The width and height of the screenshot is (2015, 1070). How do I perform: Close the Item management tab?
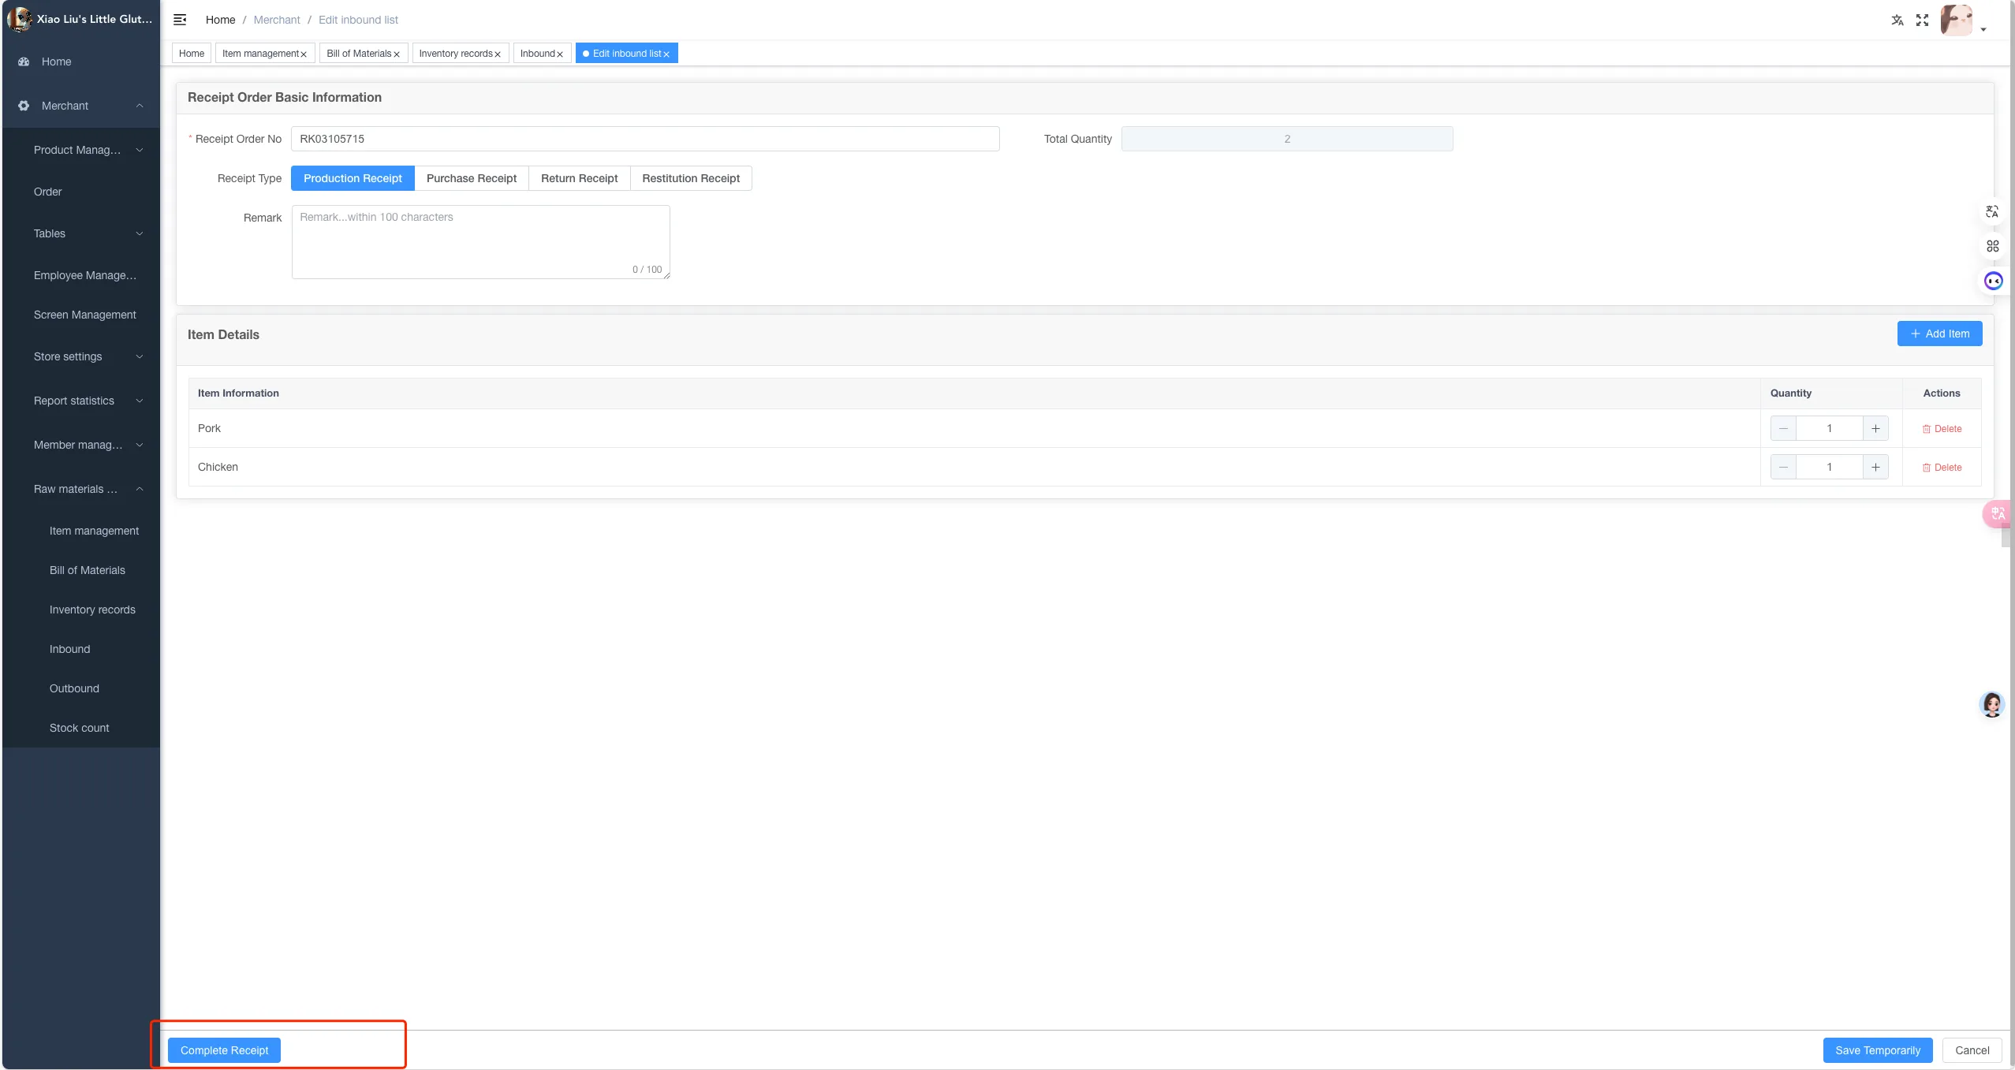(x=304, y=54)
